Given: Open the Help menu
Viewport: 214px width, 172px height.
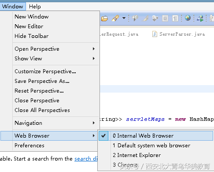Looking at the screenshot, I should click(x=35, y=7).
